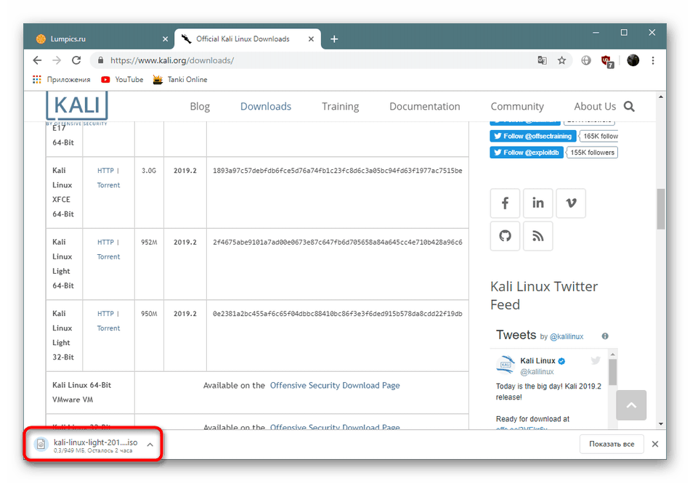Open the About Us menu item

coord(595,107)
